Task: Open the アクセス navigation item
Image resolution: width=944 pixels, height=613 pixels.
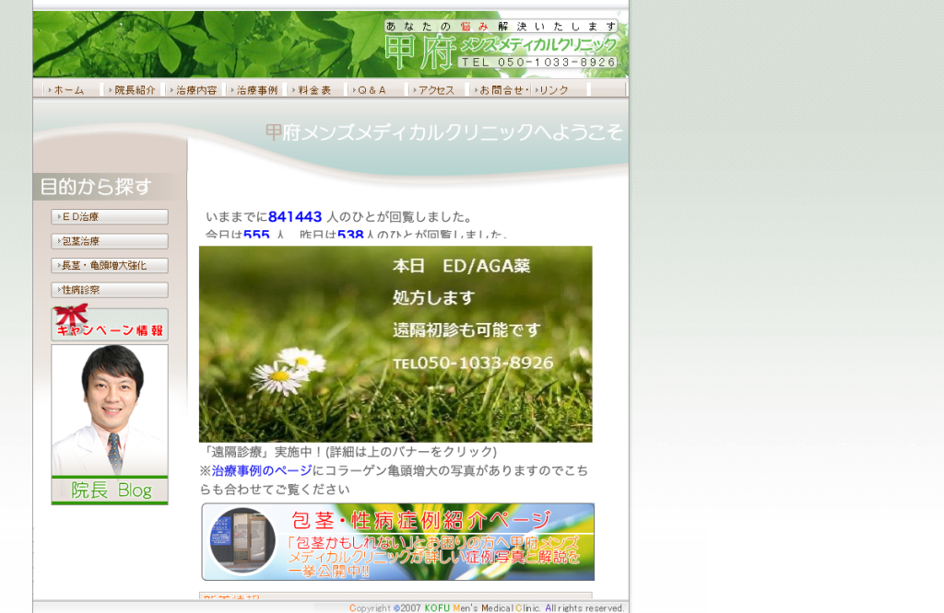Action: pyautogui.click(x=438, y=89)
